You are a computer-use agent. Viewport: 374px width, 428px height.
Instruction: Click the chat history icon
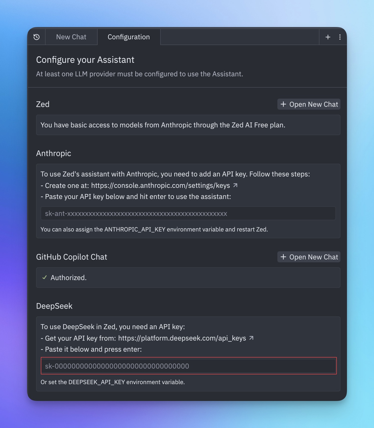tap(37, 37)
